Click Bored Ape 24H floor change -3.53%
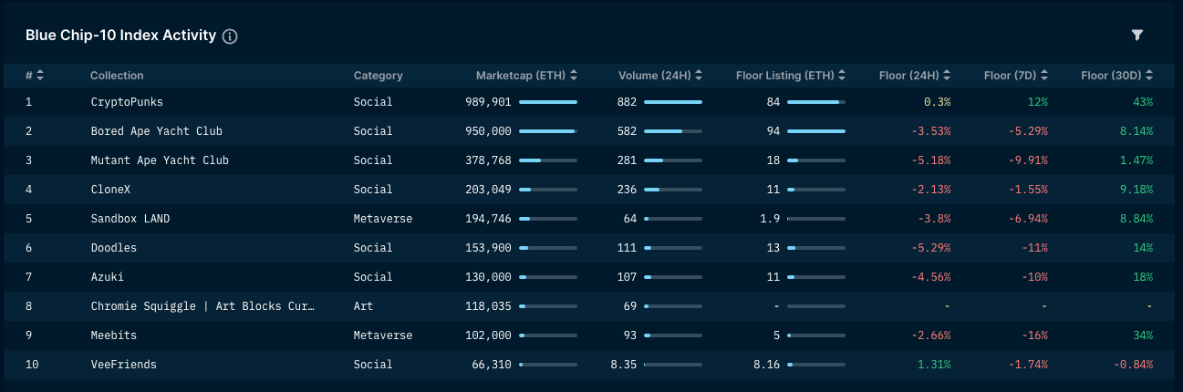Viewport: 1183px width, 392px height. click(930, 131)
